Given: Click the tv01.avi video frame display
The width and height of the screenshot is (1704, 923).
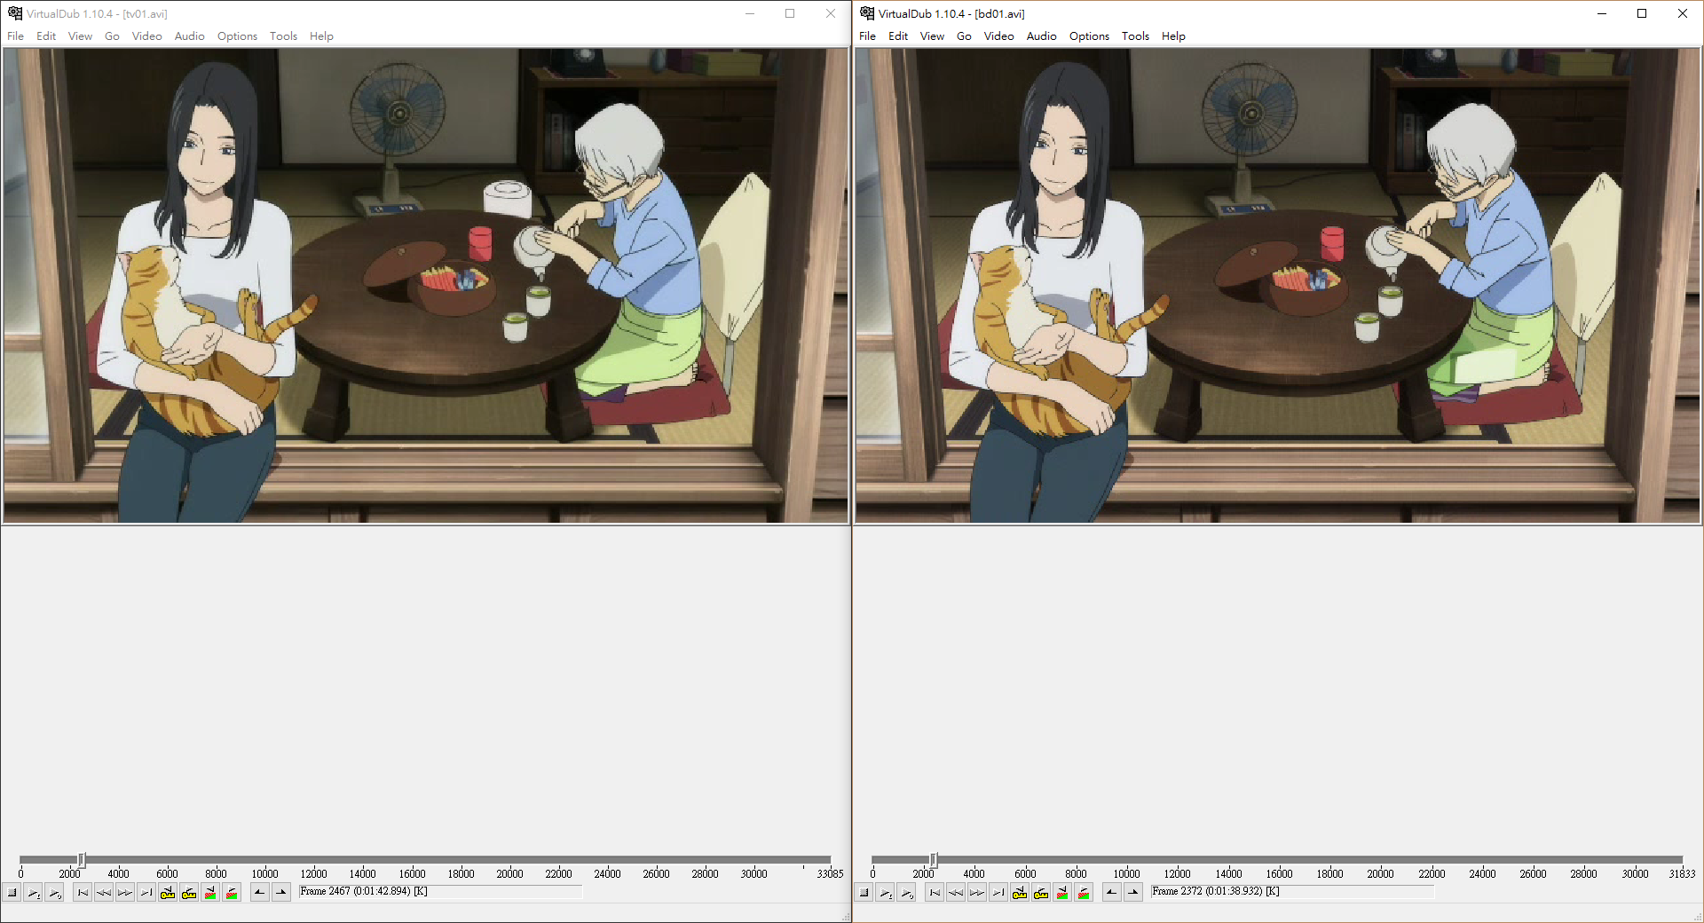Looking at the screenshot, I should pos(426,286).
